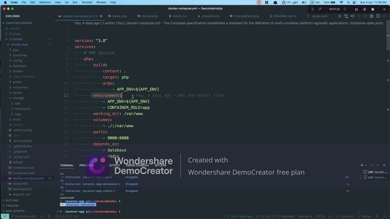Open the terminal panel more actions menu

[371, 165]
